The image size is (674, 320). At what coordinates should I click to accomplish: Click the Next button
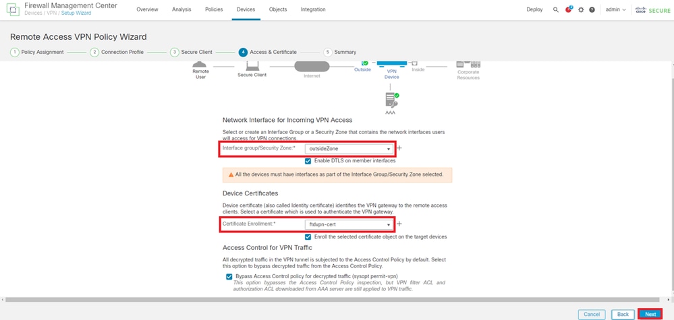click(650, 315)
